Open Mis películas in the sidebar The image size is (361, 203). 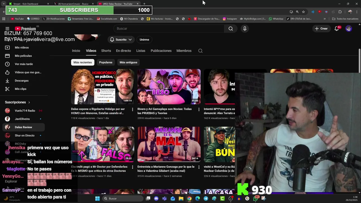point(23,56)
